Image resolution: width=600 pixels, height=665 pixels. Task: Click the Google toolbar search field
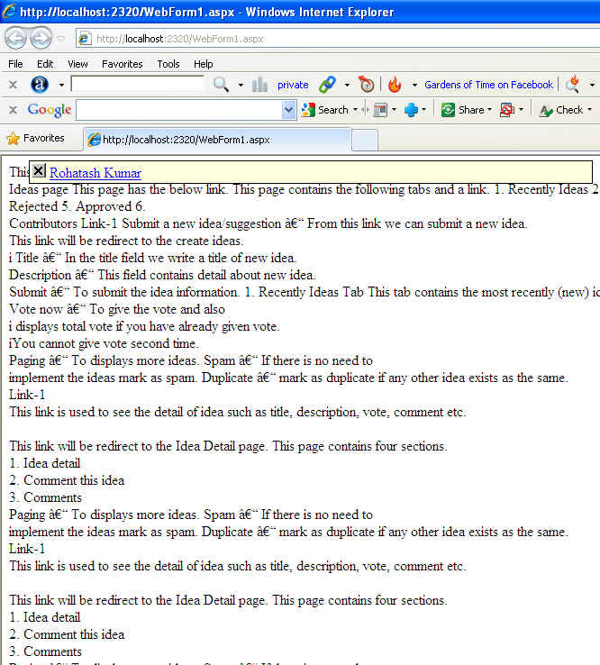(179, 110)
